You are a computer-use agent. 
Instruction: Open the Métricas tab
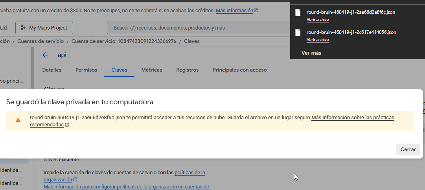(151, 70)
